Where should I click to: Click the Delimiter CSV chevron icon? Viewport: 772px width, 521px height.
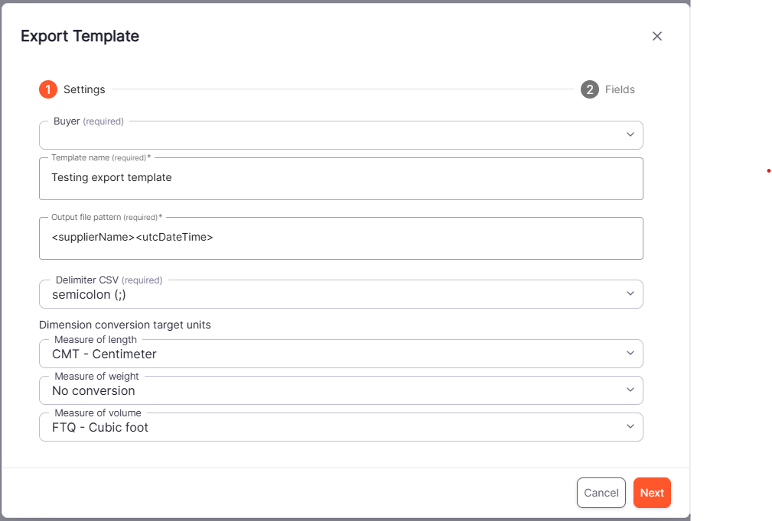(630, 294)
